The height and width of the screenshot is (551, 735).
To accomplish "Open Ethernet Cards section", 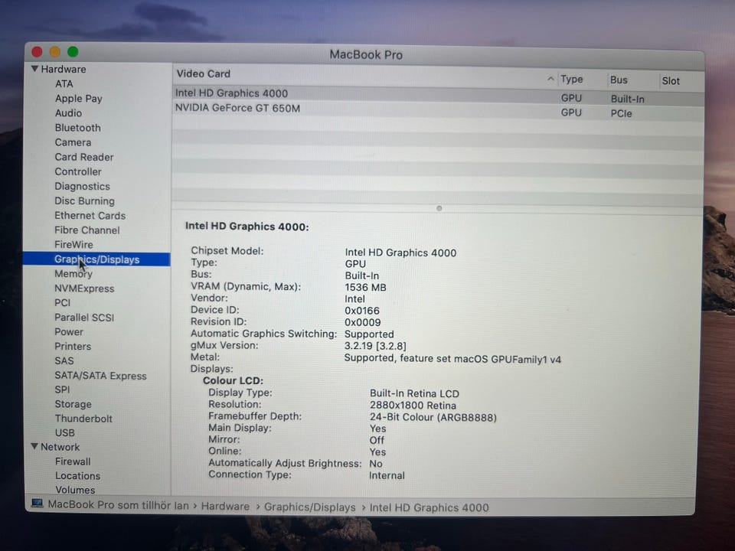I will (x=90, y=216).
